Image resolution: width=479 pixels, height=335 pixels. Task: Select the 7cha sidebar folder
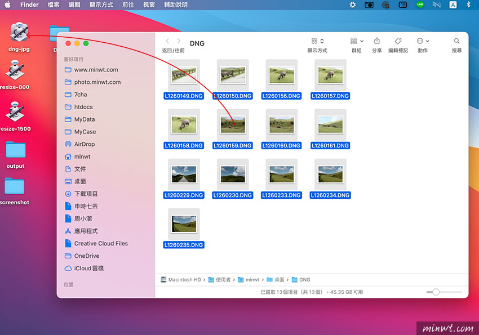click(76, 95)
